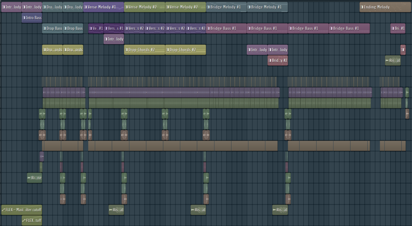
Task: Click the first Ris..al clip on the FLEX automation row
Action: coord(116,210)
